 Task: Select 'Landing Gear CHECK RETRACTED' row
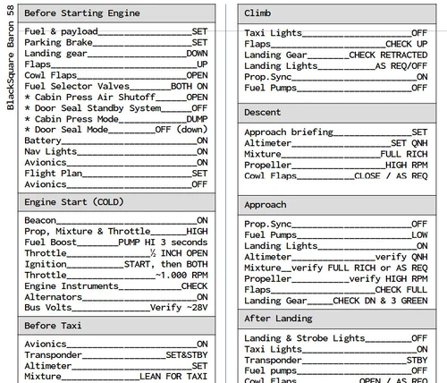pyautogui.click(x=336, y=55)
